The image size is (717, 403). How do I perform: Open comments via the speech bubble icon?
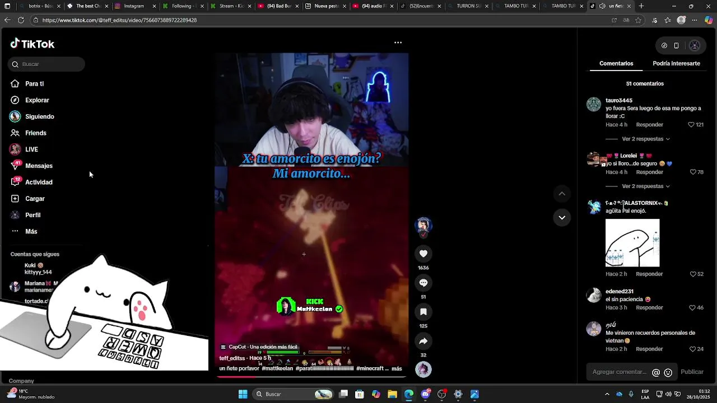[423, 283]
